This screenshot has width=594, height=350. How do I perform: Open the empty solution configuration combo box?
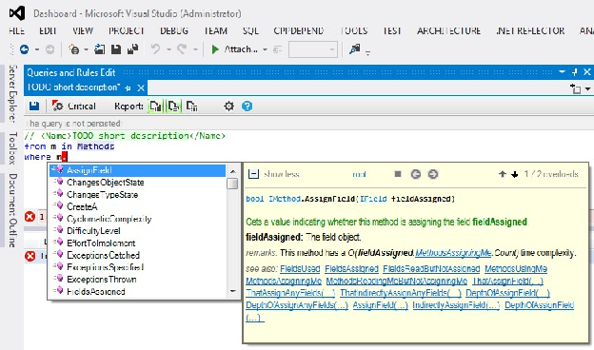click(313, 49)
